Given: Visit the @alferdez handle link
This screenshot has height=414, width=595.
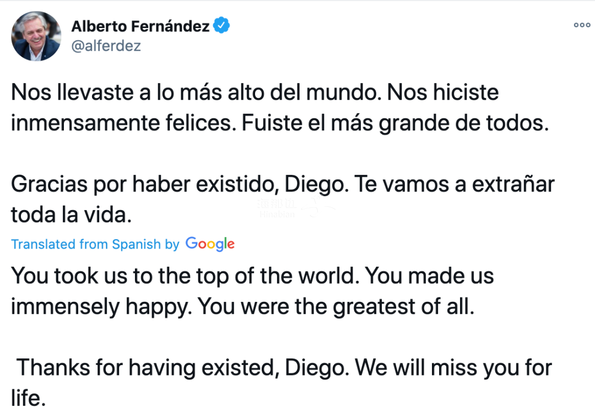Looking at the screenshot, I should tap(106, 46).
